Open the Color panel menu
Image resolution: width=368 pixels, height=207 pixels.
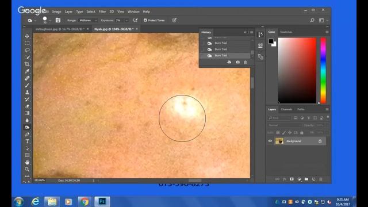[x=327, y=32]
